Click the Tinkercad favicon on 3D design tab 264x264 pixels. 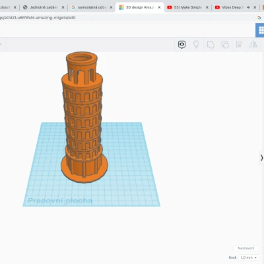[x=121, y=7]
